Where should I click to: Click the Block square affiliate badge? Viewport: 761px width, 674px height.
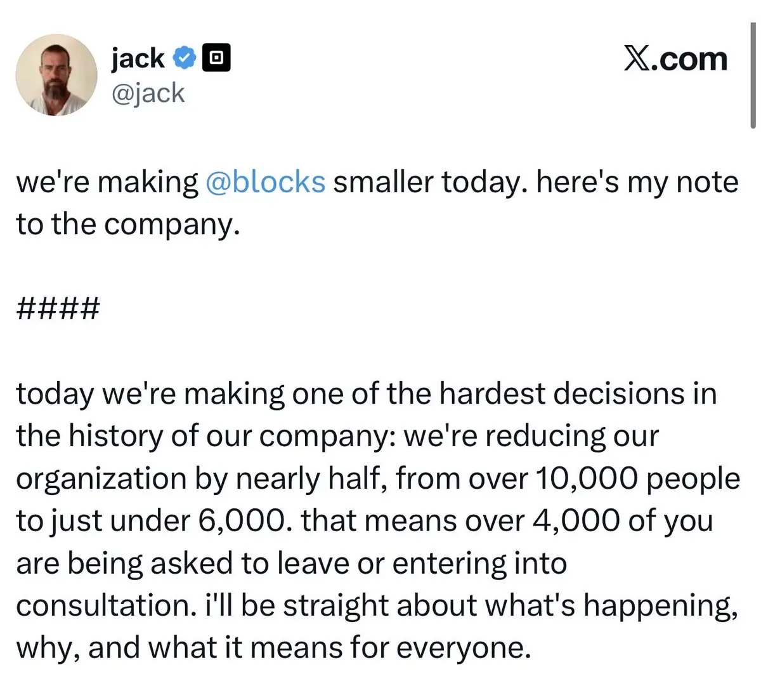[x=216, y=59]
